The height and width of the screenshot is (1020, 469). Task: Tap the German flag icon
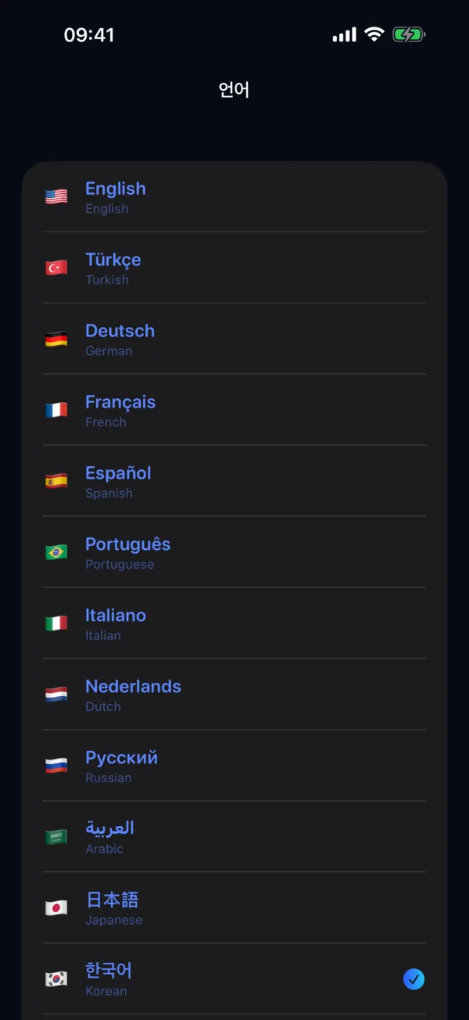click(56, 339)
